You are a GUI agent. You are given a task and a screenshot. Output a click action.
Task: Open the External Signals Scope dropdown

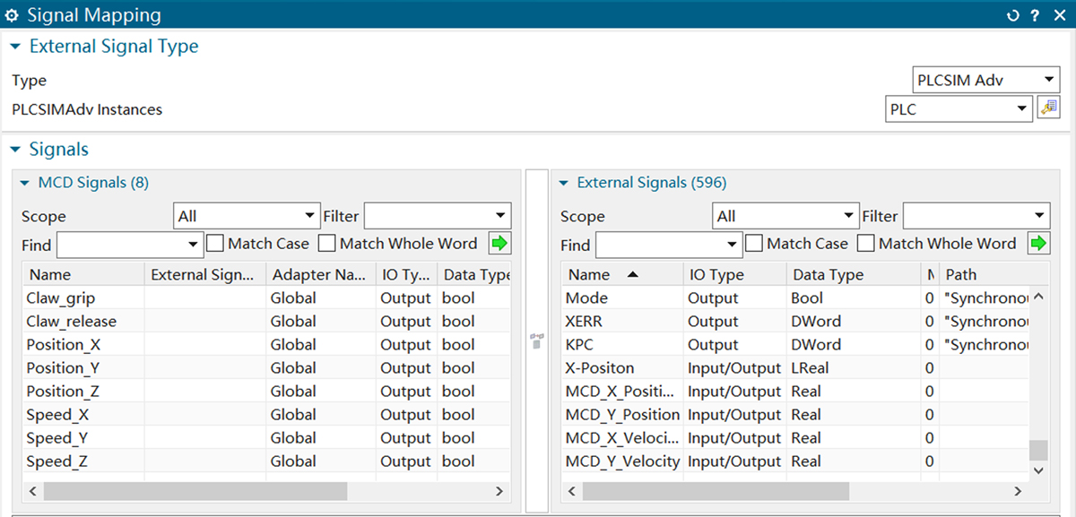(785, 216)
